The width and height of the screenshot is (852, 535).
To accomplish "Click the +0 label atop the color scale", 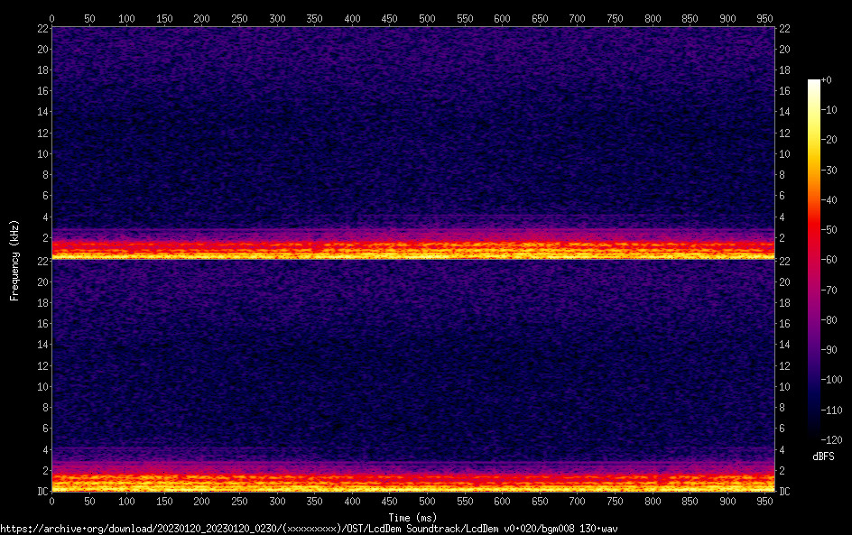I will point(826,80).
